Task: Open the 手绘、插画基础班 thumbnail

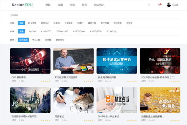Action: coord(160,61)
